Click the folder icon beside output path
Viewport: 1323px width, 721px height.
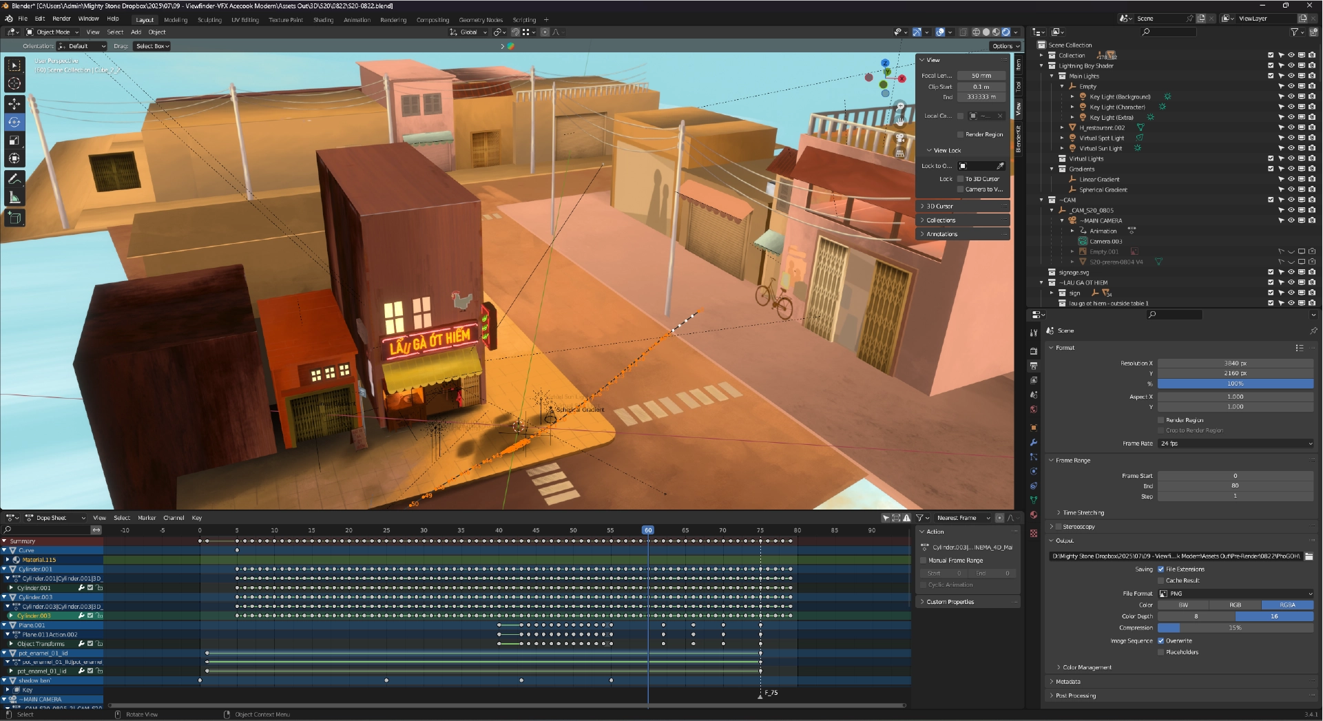click(x=1309, y=556)
